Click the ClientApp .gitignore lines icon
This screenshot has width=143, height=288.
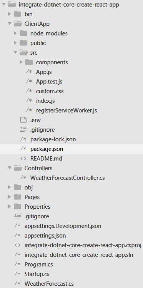(x=23, y=130)
